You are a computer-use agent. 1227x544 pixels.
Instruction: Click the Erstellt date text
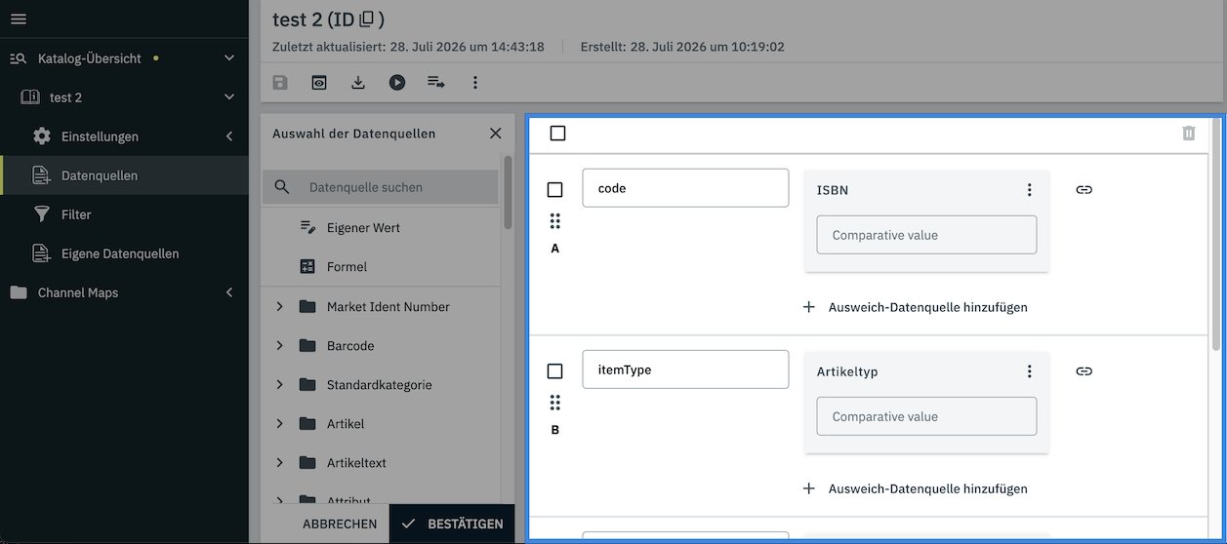682,47
